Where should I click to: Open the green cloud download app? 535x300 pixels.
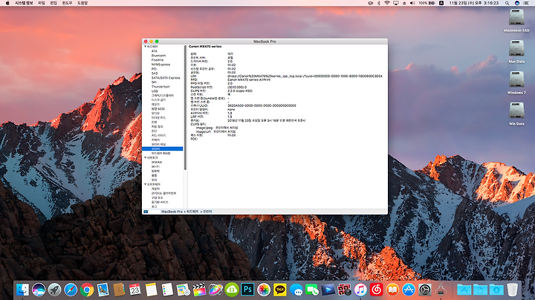(x=232, y=290)
